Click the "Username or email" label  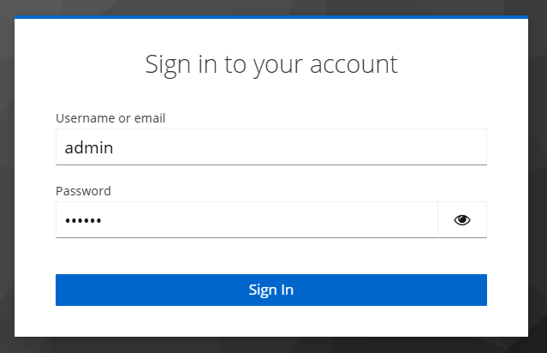point(110,118)
